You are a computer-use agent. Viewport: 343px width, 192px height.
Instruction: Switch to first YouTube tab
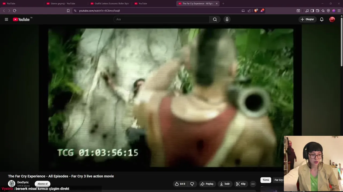pos(21,3)
